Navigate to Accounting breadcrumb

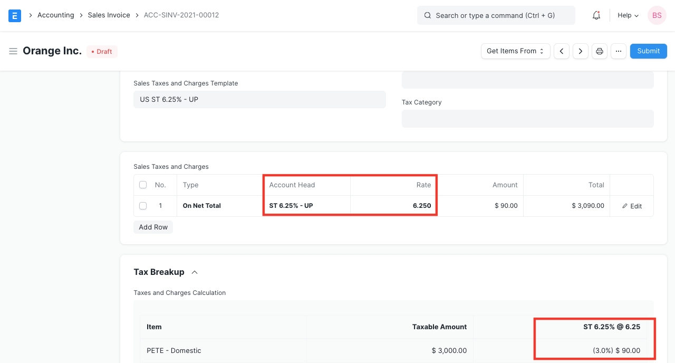(55, 15)
